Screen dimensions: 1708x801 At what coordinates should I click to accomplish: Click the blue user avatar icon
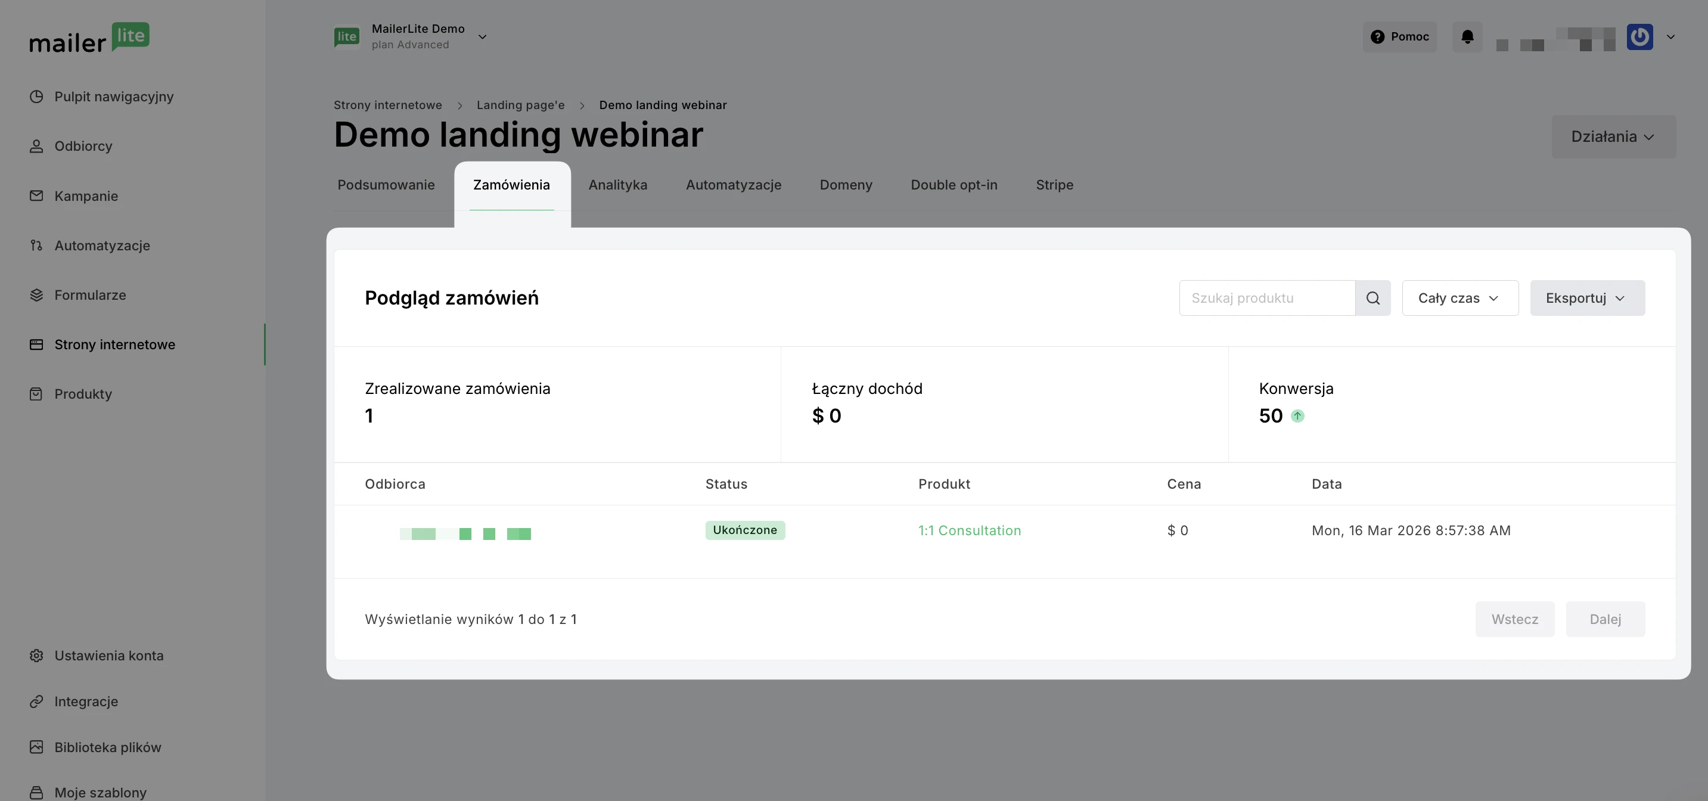[x=1639, y=36]
